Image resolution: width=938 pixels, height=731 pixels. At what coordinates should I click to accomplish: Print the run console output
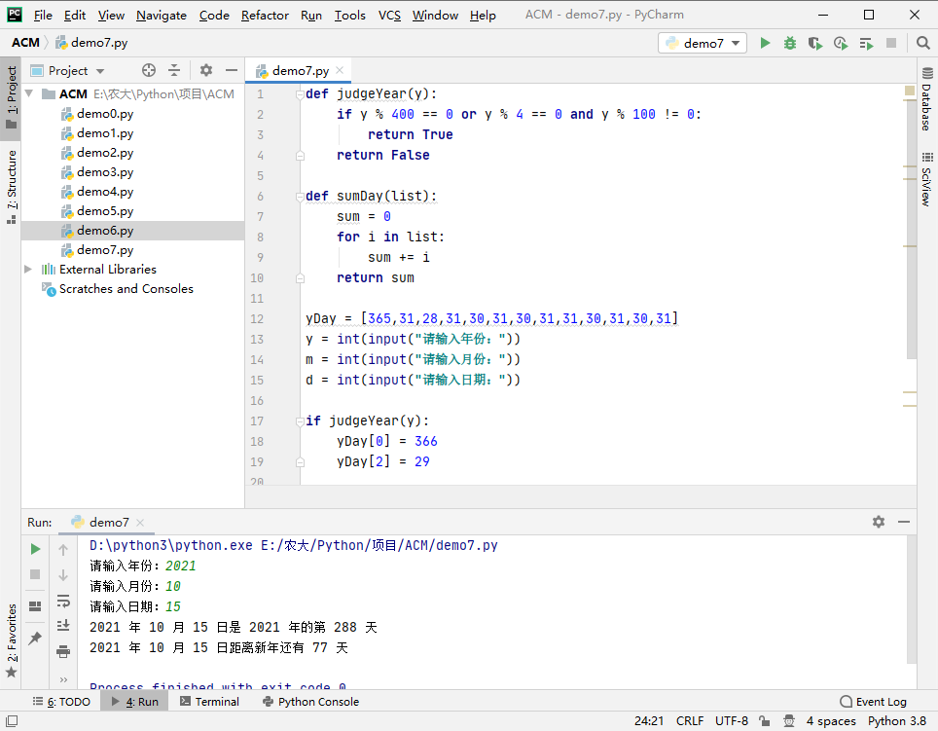tap(63, 651)
